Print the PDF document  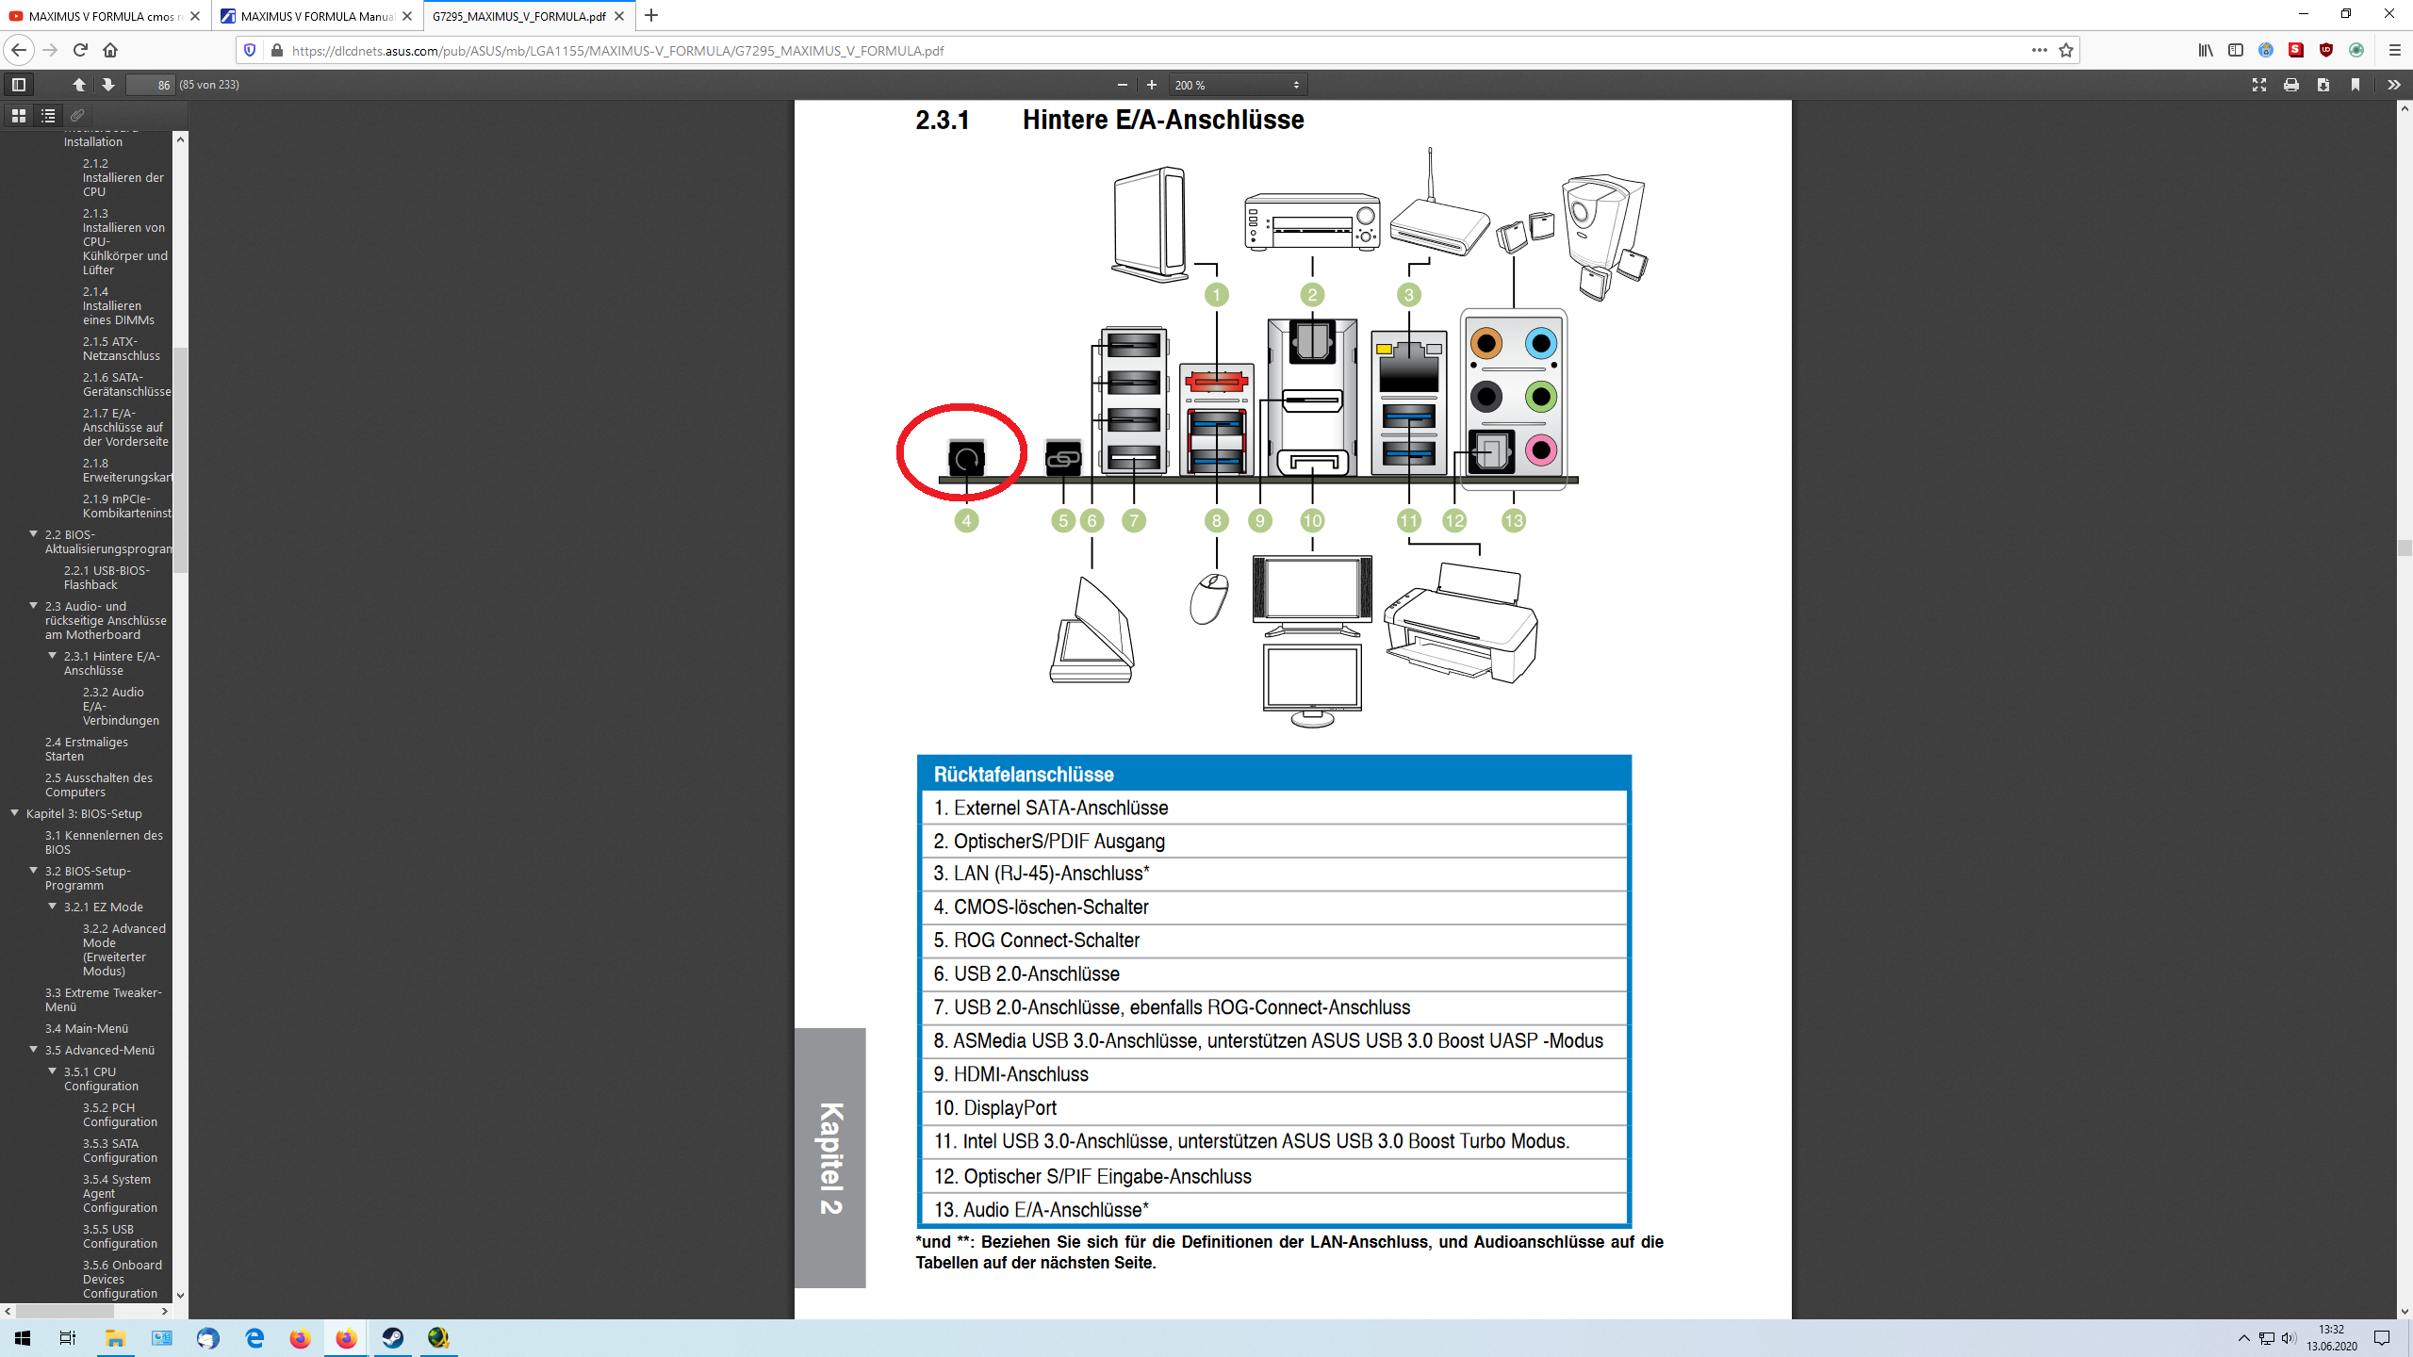[x=2291, y=85]
